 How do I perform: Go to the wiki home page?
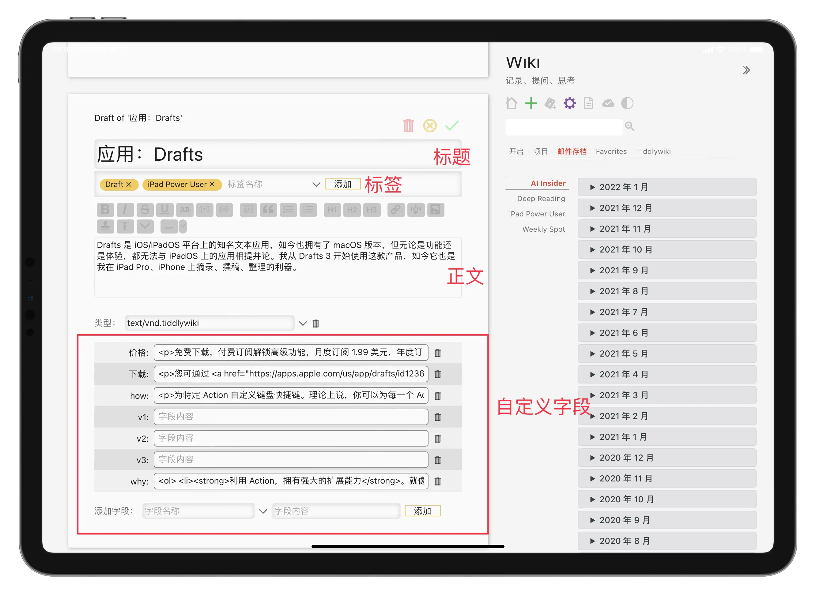point(511,103)
